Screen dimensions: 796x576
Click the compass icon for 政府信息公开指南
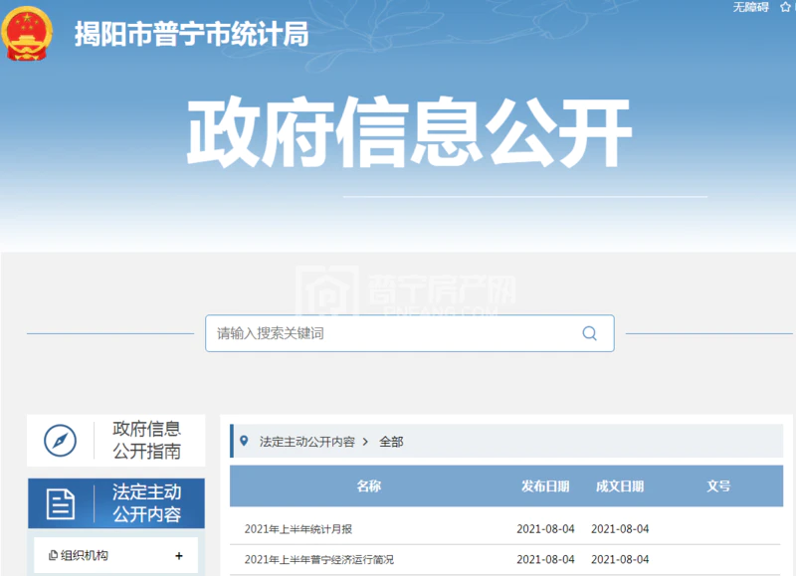60,441
